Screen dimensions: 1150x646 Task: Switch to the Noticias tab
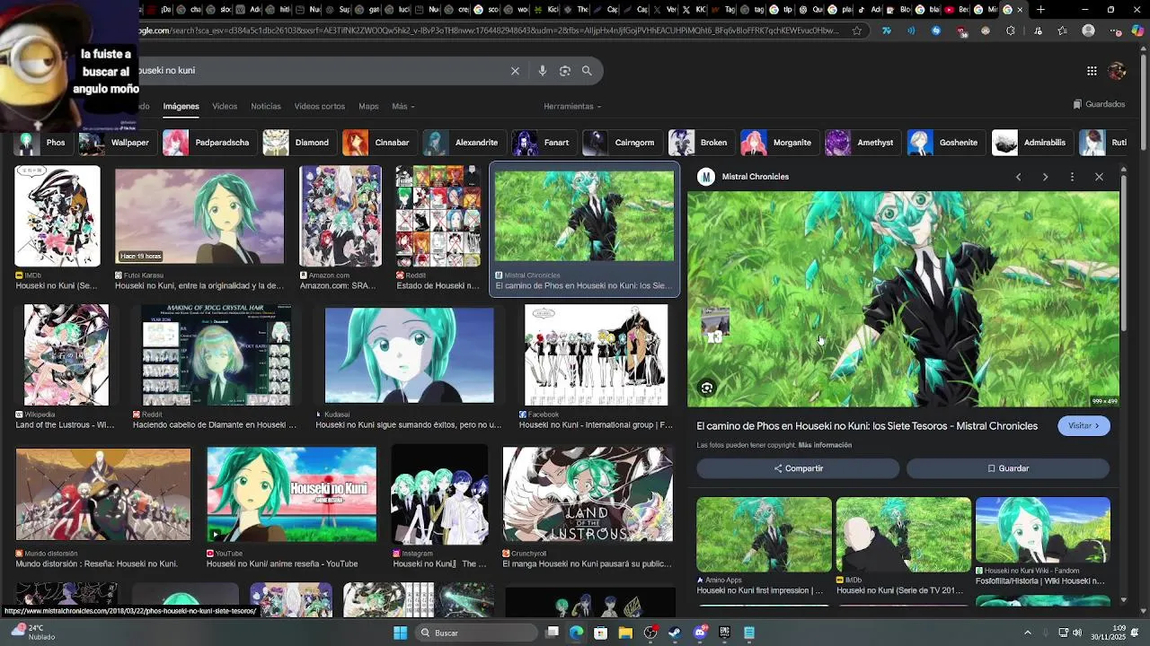pos(266,106)
